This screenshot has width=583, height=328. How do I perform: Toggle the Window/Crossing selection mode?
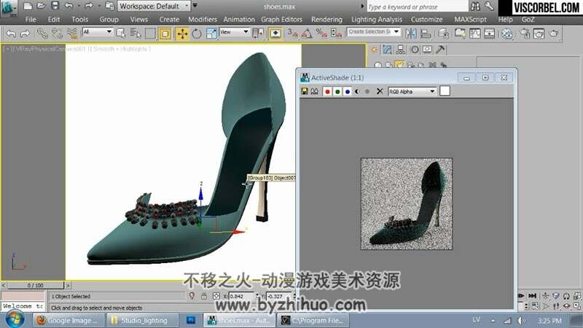pos(165,34)
